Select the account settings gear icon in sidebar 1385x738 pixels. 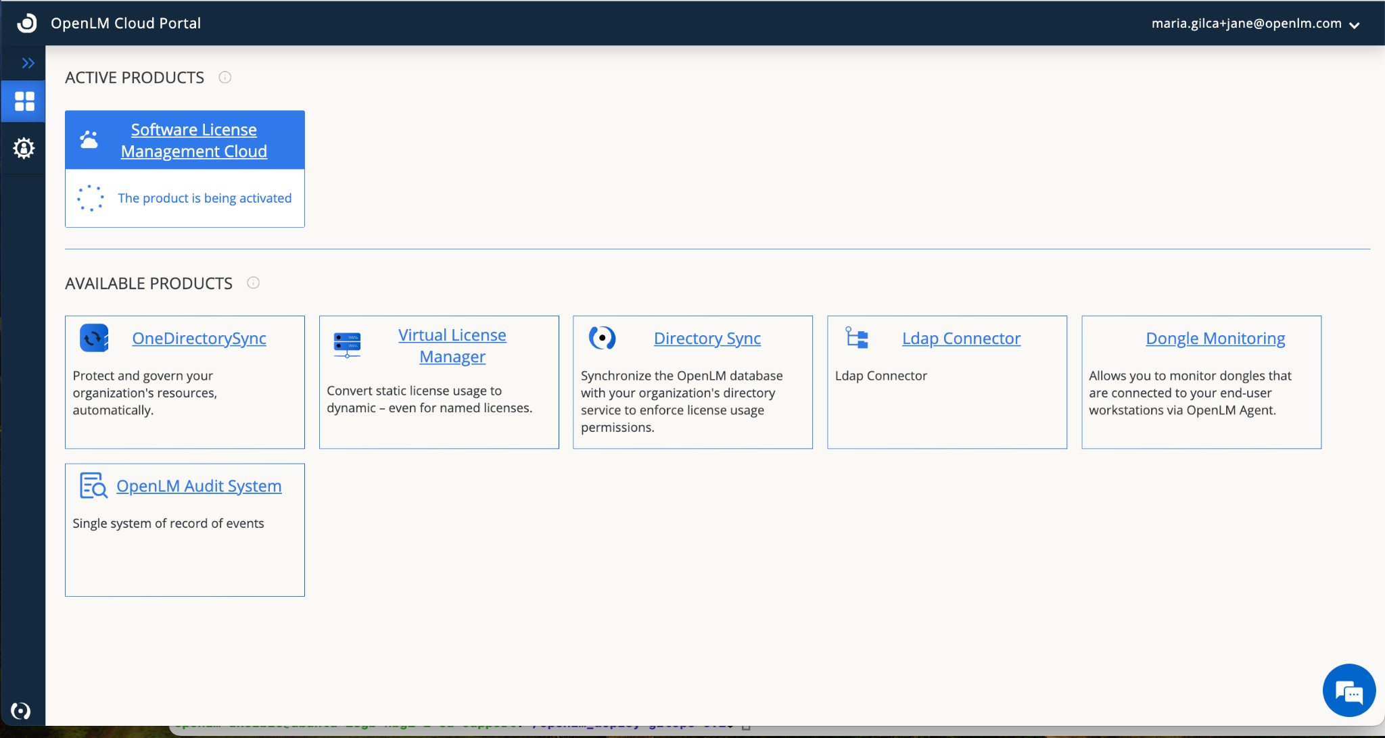click(x=24, y=148)
